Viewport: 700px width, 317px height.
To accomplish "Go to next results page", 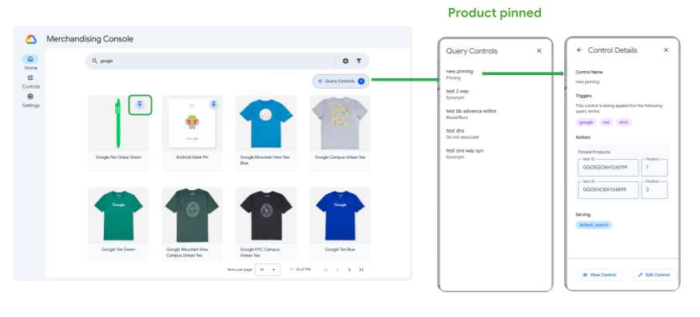I will (x=349, y=270).
